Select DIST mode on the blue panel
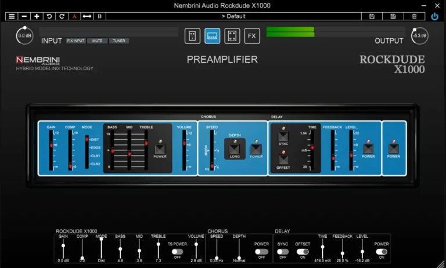 tap(95, 140)
